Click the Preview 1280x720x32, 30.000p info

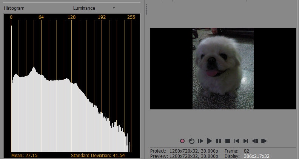pos(184,156)
